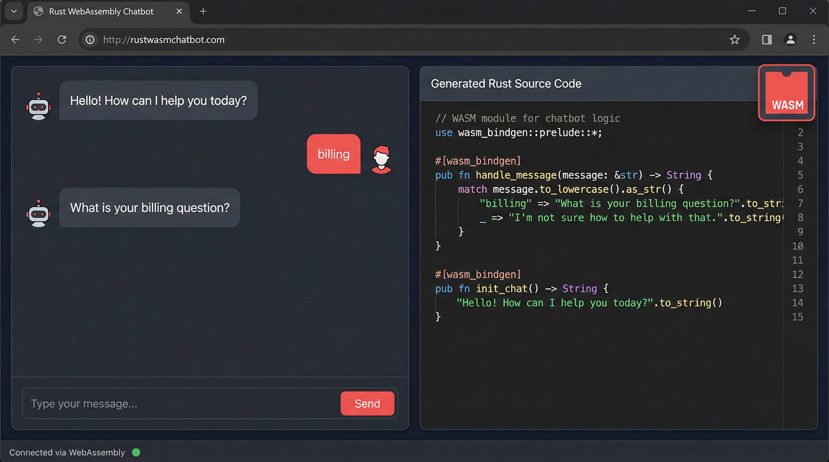Image resolution: width=829 pixels, height=462 pixels.
Task: Click the first robot avatar beside the greeting
Action: [x=39, y=106]
